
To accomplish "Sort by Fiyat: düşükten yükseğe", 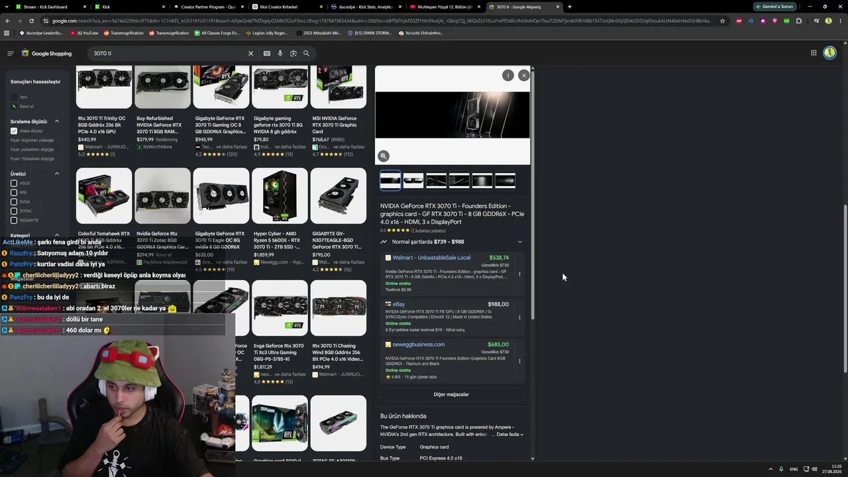I will (x=32, y=140).
